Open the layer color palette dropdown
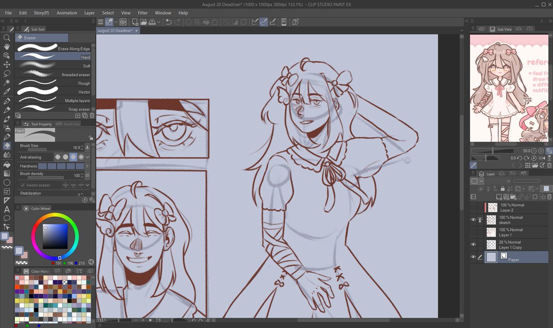The width and height of the screenshot is (553, 328). click(x=477, y=182)
